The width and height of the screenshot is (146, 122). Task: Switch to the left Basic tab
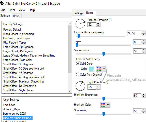(x=16, y=16)
